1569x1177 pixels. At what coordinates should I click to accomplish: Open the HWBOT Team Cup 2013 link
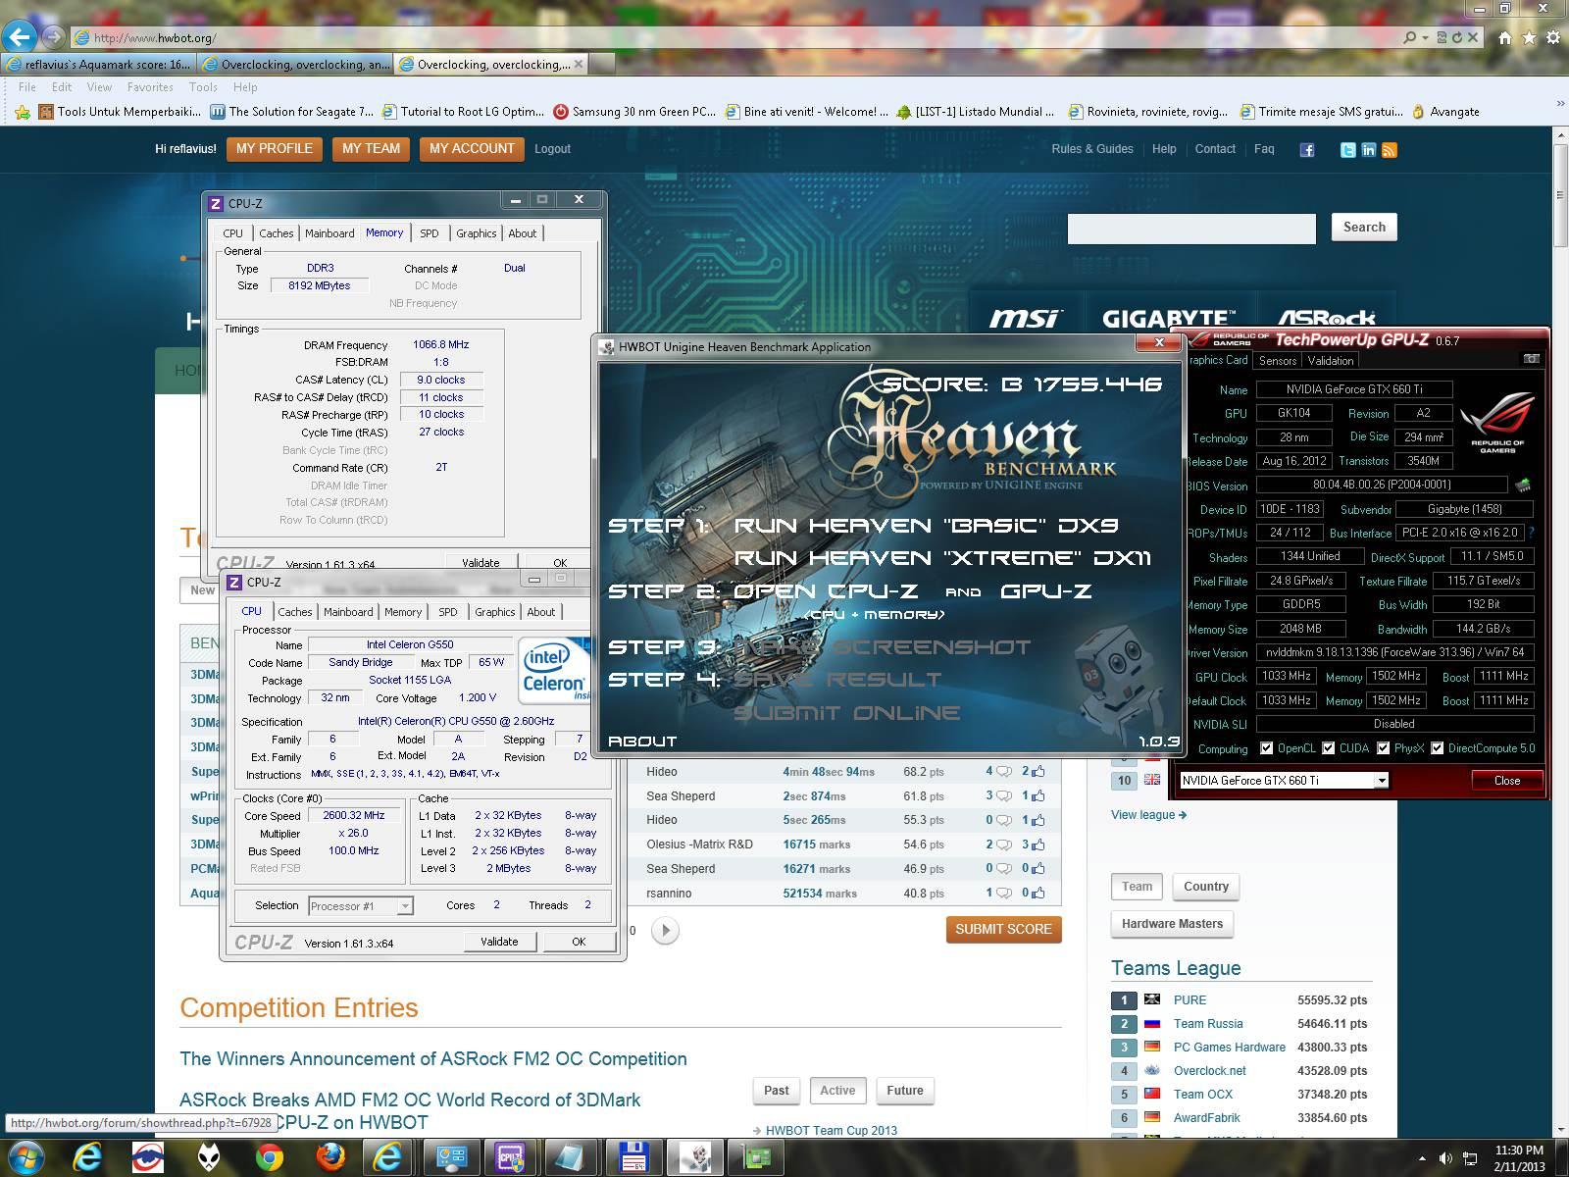(x=831, y=1131)
